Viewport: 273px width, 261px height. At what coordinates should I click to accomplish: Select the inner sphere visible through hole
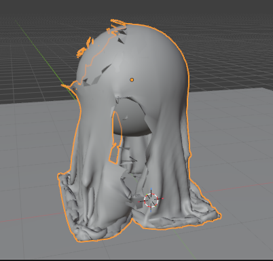point(131,121)
